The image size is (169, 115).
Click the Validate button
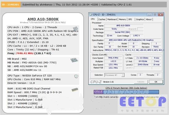click(x=141, y=82)
